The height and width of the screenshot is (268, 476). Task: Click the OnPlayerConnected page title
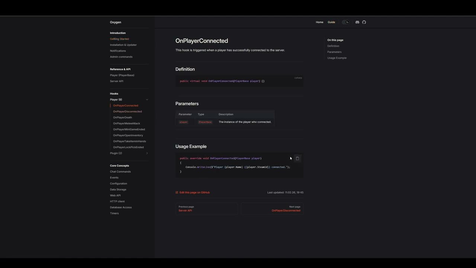202,41
